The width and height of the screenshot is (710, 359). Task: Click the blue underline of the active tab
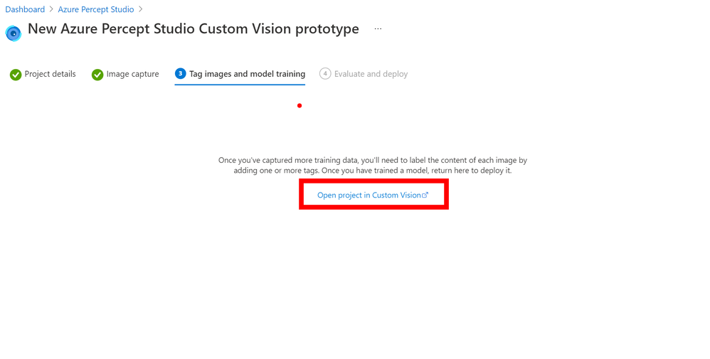point(240,85)
